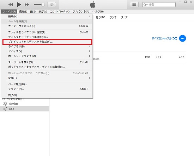Viewport: 194px width, 156px height.
Task: Focus the 検索 search field
Action: point(159,5)
